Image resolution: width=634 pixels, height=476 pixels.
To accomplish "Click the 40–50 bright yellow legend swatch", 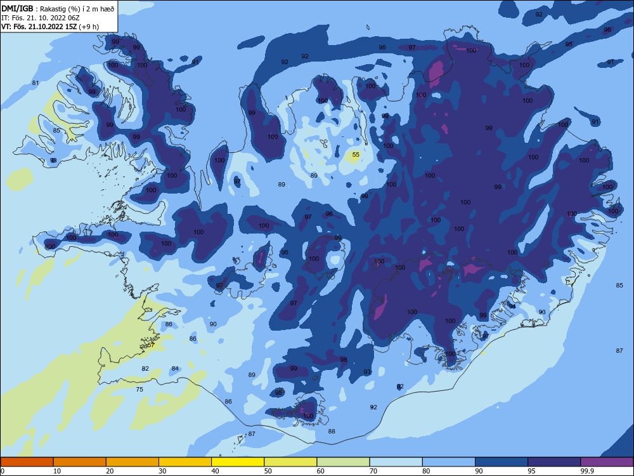I will (238, 462).
